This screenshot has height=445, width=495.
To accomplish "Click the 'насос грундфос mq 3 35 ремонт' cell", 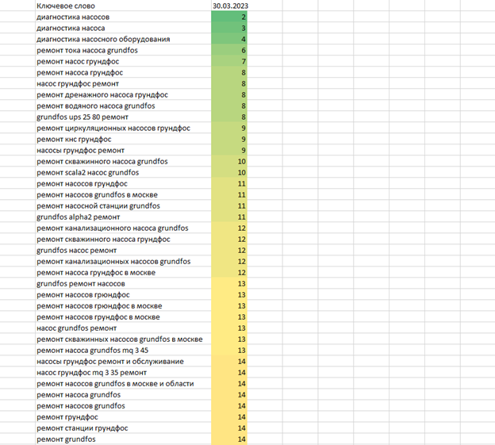I will point(123,372).
